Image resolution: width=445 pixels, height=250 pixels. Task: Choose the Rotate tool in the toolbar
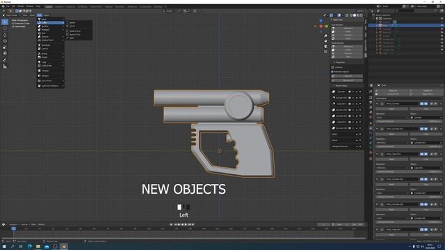point(5,41)
